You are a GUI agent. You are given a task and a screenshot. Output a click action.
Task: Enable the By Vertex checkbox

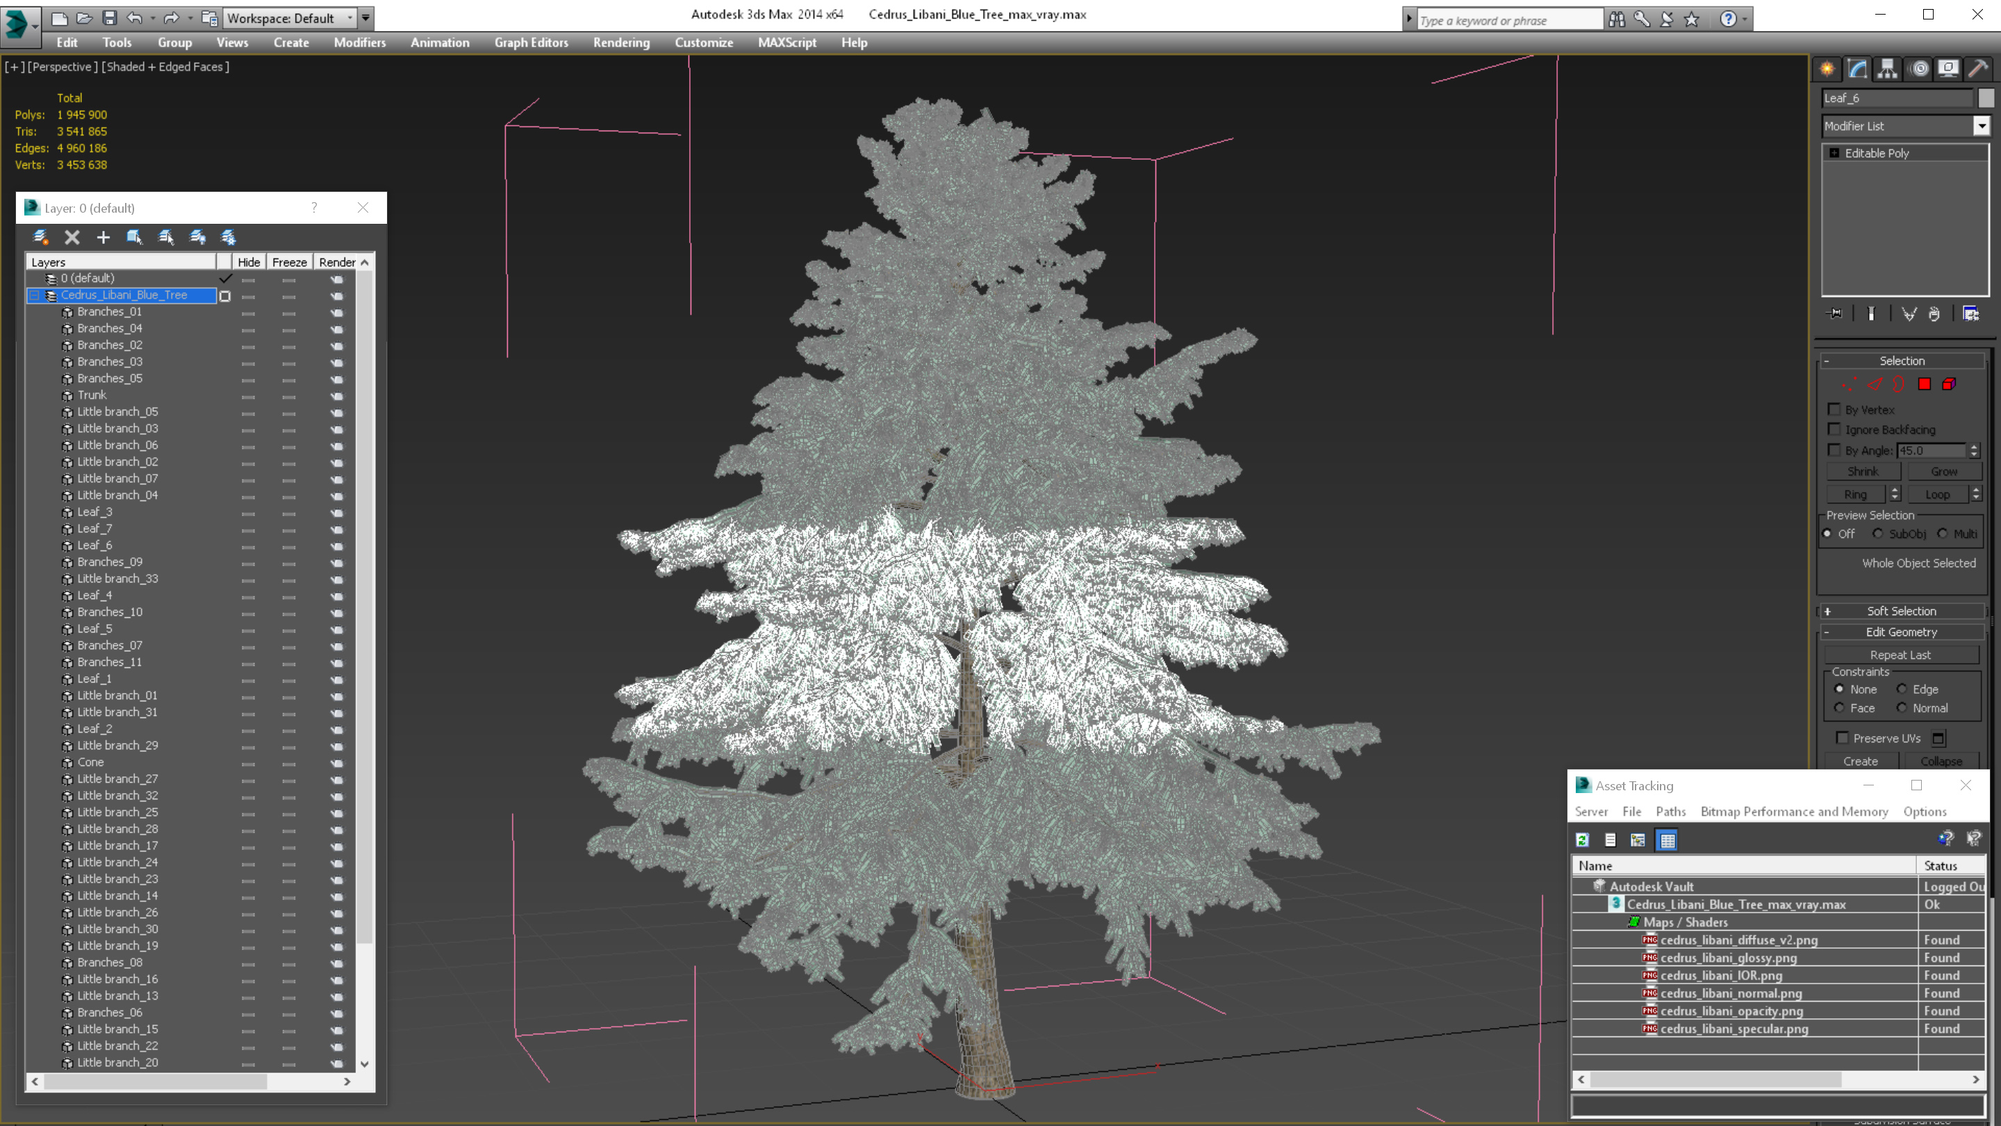pos(1835,409)
